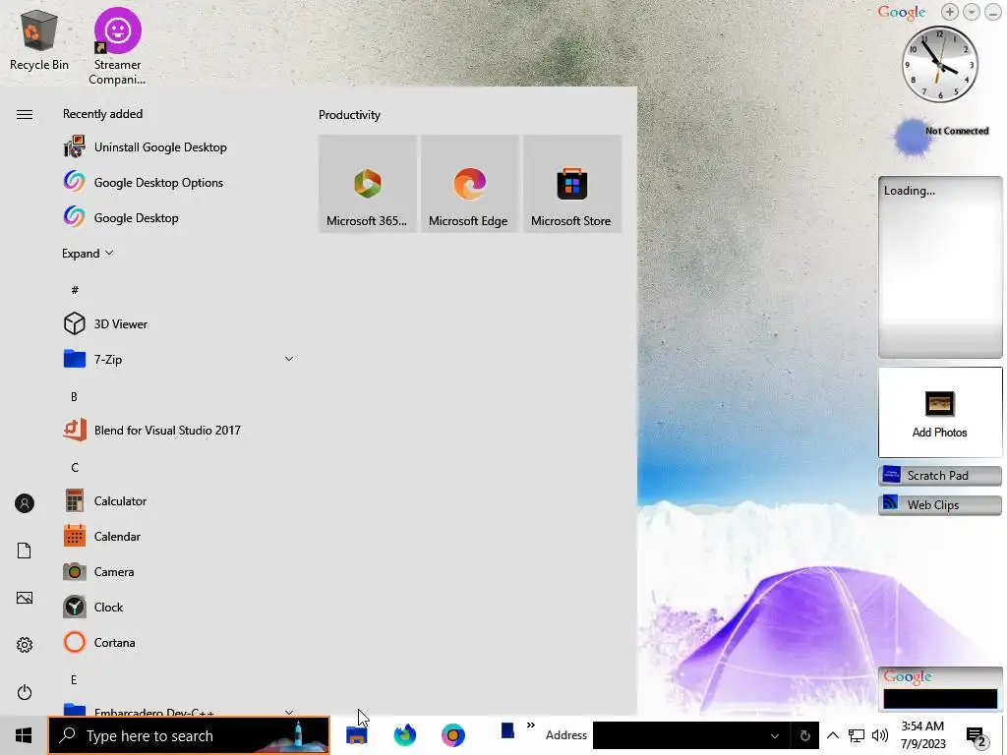1007x755 pixels.
Task: Open the circular browser icon on taskbar
Action: 452,735
